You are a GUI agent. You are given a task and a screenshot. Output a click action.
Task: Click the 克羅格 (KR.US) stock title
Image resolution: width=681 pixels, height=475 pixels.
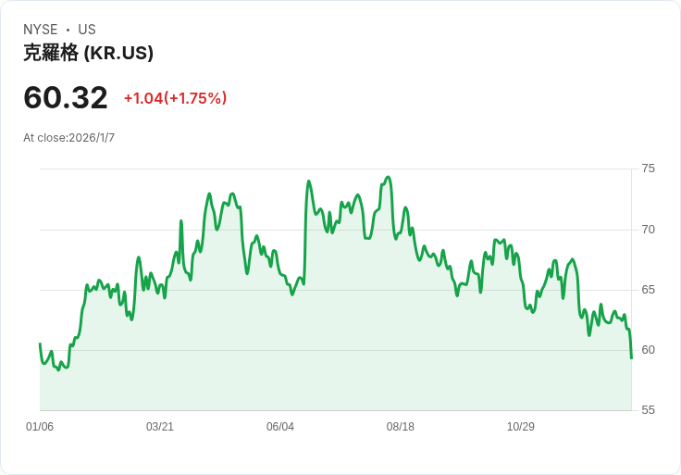(x=88, y=54)
